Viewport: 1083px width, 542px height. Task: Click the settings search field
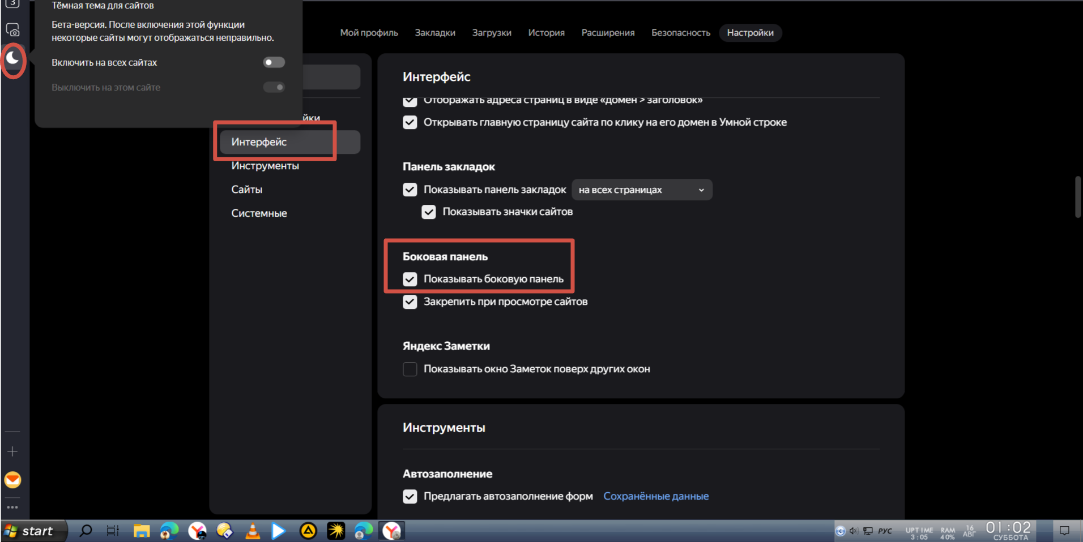click(331, 77)
